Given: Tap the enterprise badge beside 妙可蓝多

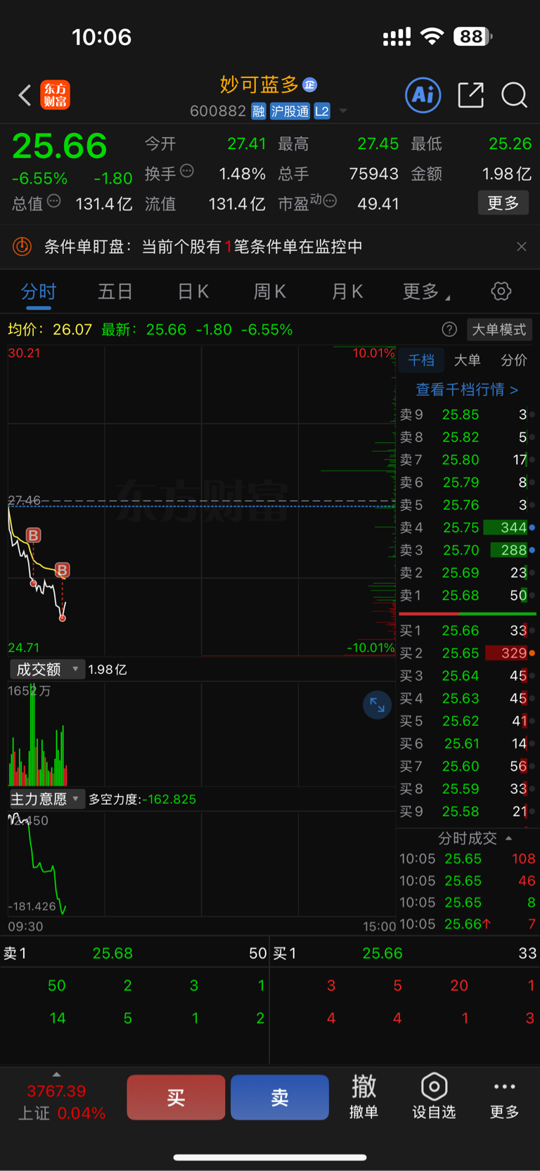Looking at the screenshot, I should [x=310, y=85].
